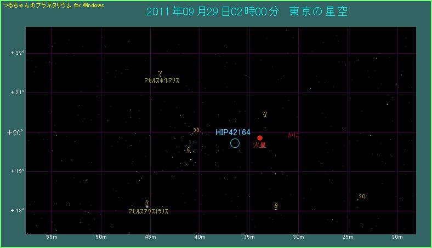Select the cyan circle marking HIP42164
Viewport: 432px width, 248px height.
(235, 143)
